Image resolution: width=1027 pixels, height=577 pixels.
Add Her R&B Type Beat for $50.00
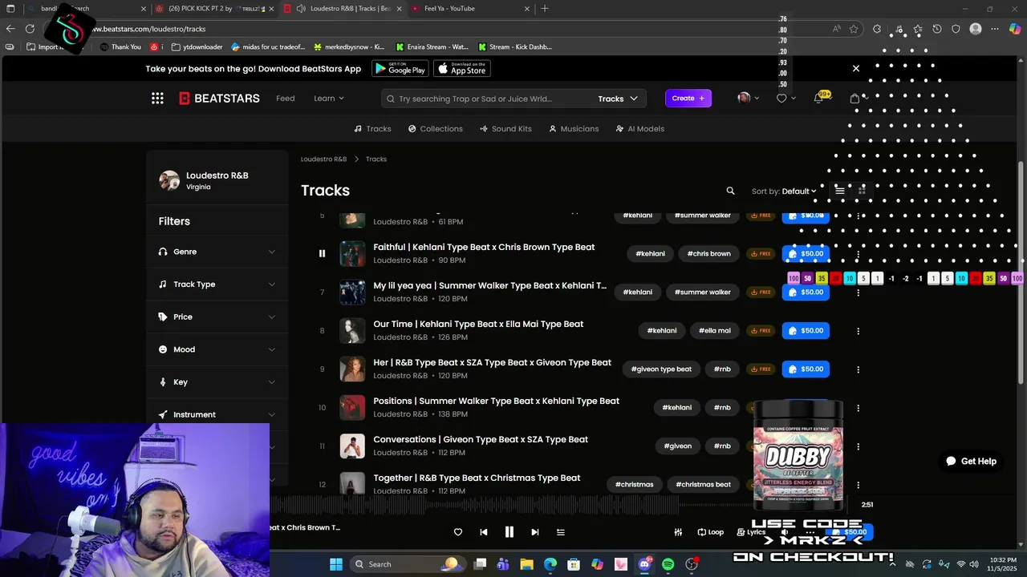[x=806, y=369]
